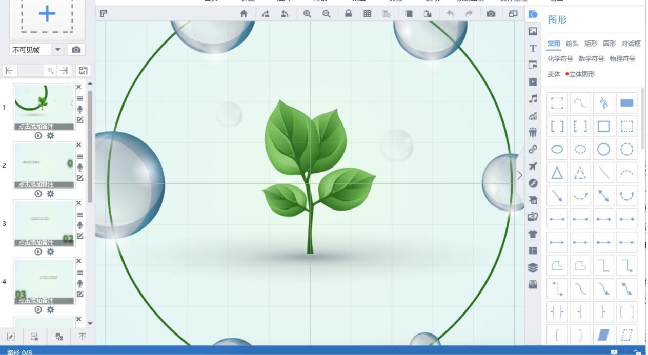Open the characters/people tool in sidebar

coord(533,133)
